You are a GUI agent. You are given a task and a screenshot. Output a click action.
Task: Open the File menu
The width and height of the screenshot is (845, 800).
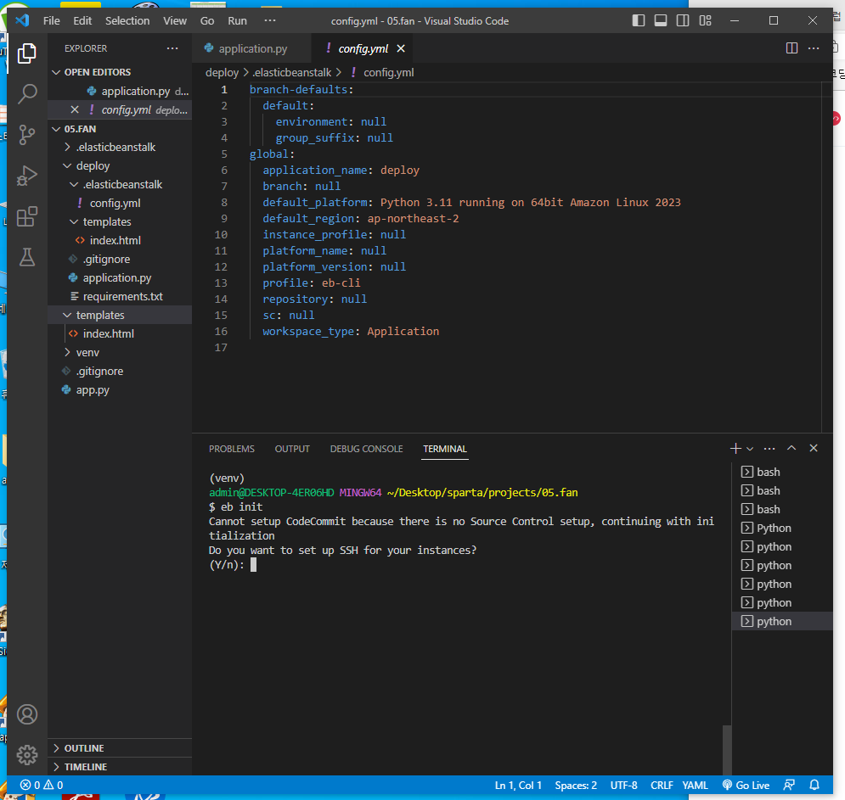pyautogui.click(x=51, y=21)
